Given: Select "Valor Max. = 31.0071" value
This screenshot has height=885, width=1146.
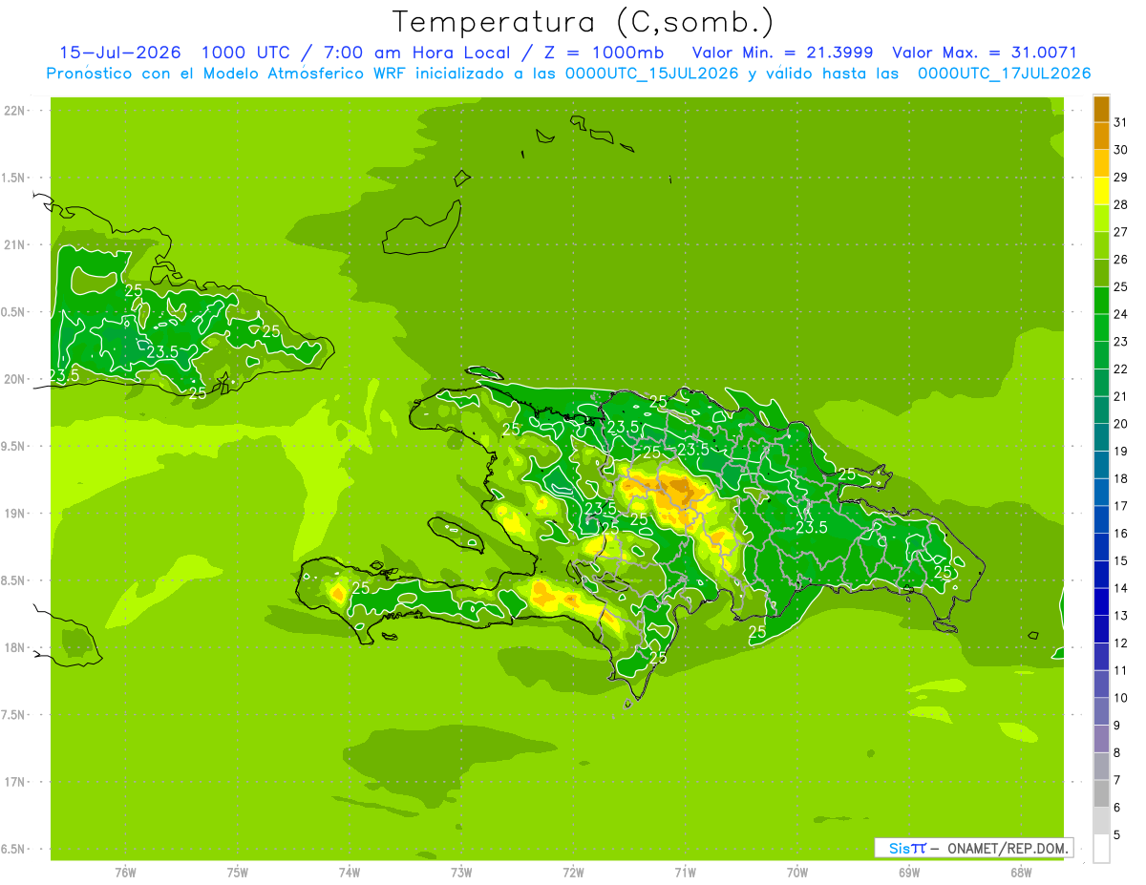Looking at the screenshot, I should click(x=985, y=53).
